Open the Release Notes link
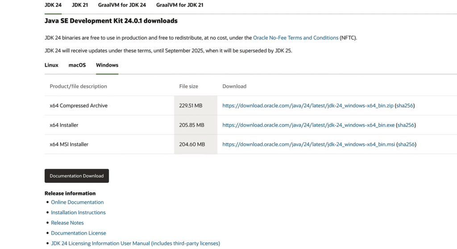Screen dimensions: 457x249 pyautogui.click(x=67, y=223)
